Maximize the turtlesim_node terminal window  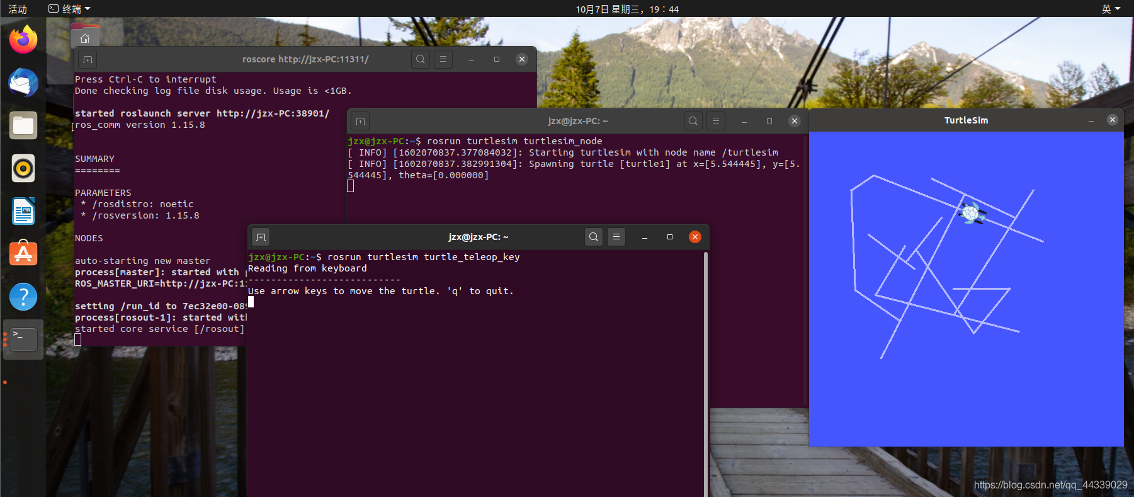pyautogui.click(x=769, y=121)
